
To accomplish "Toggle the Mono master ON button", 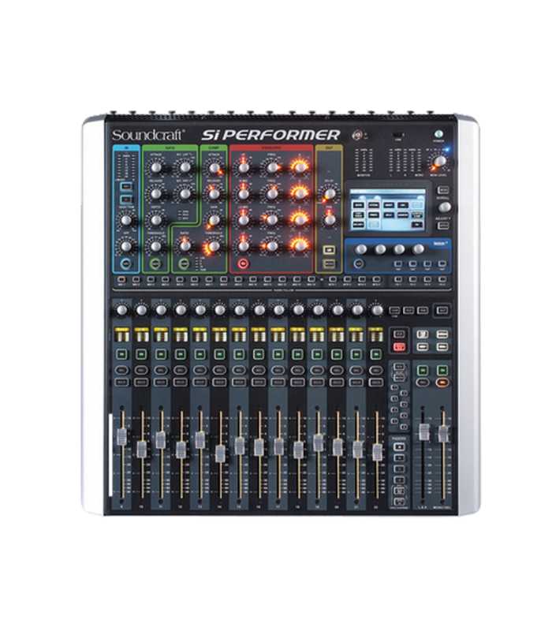I will [442, 370].
